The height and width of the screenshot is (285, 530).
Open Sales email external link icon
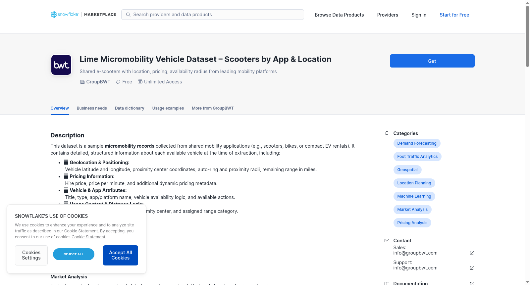(x=472, y=253)
